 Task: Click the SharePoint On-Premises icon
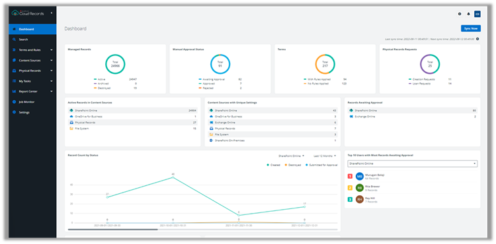coord(212,140)
